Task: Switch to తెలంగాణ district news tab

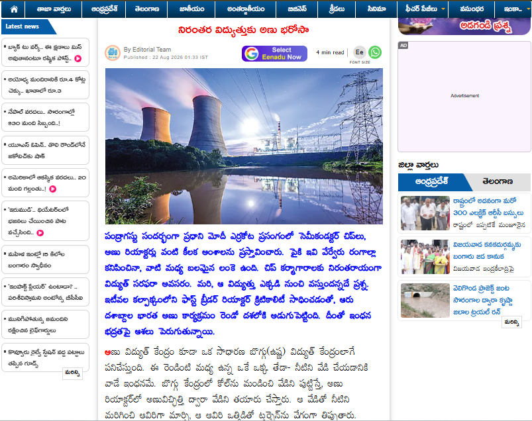Action: pos(498,182)
